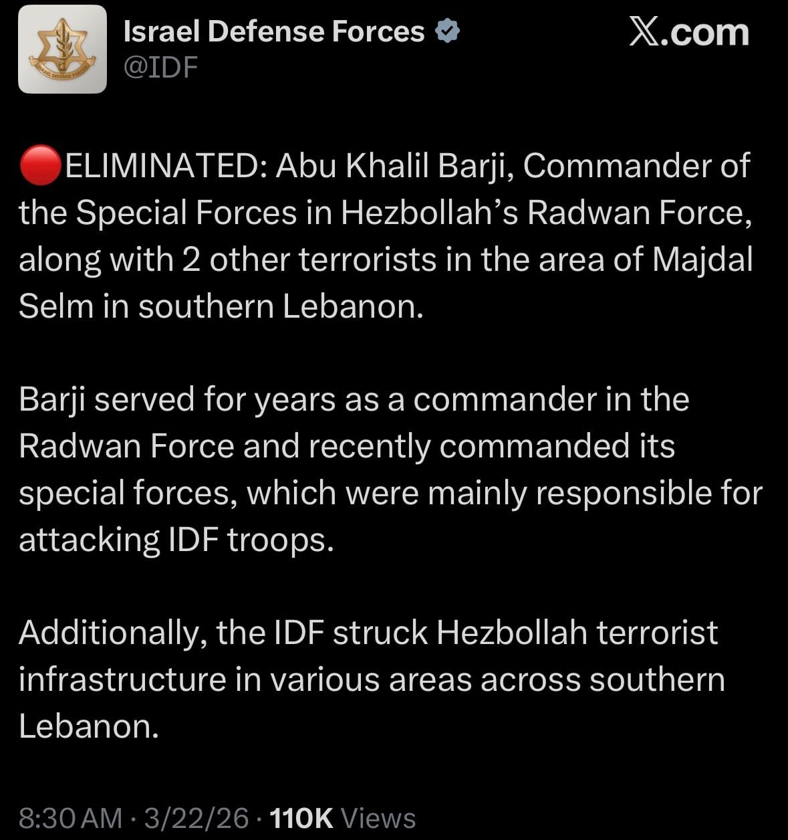Click the red circle emoji
Screen dimensions: 788x840
40,166
